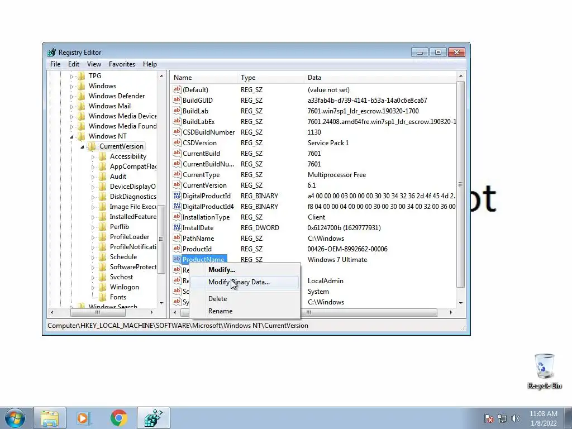Open the Recycle Bin on desktop
The width and height of the screenshot is (572, 429).
544,371
